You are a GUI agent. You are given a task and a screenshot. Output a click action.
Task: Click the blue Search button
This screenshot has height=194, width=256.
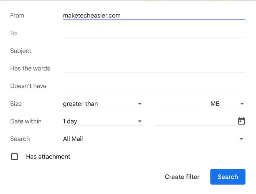[228, 177]
